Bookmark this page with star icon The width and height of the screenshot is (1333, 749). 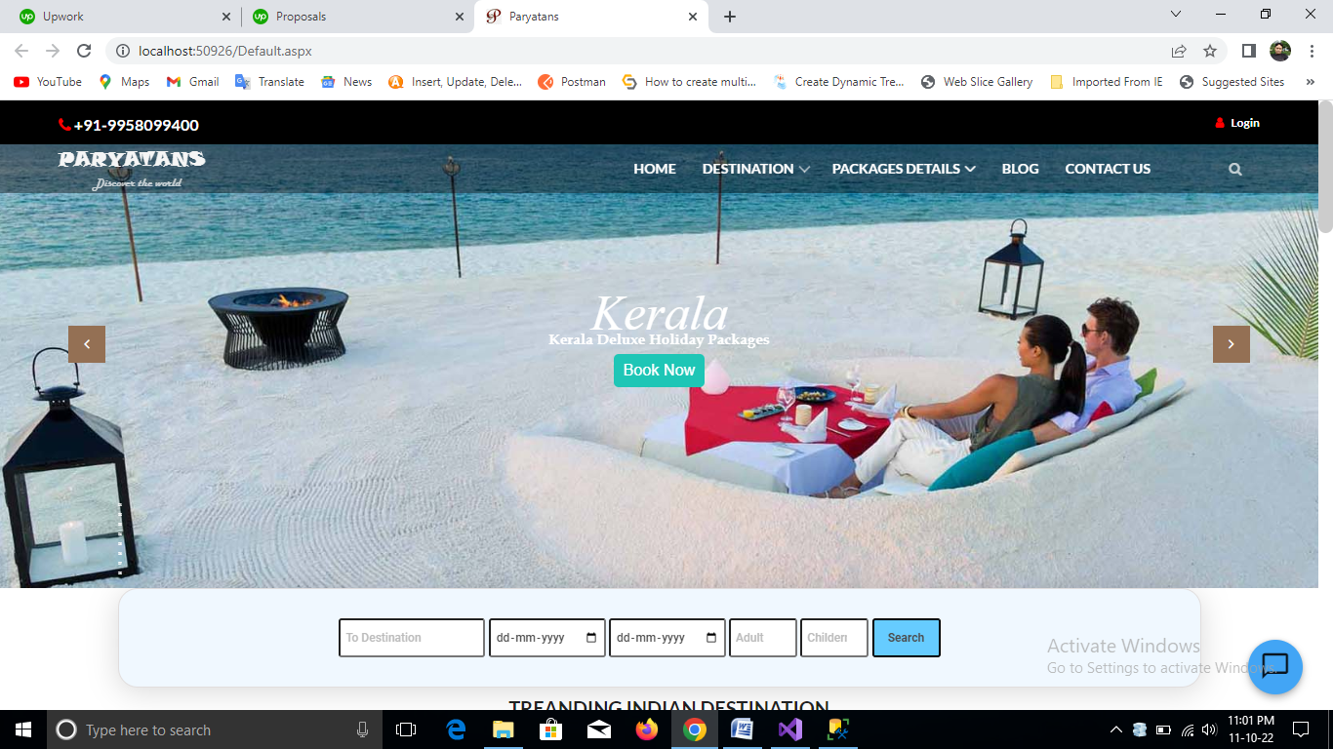pos(1210,51)
